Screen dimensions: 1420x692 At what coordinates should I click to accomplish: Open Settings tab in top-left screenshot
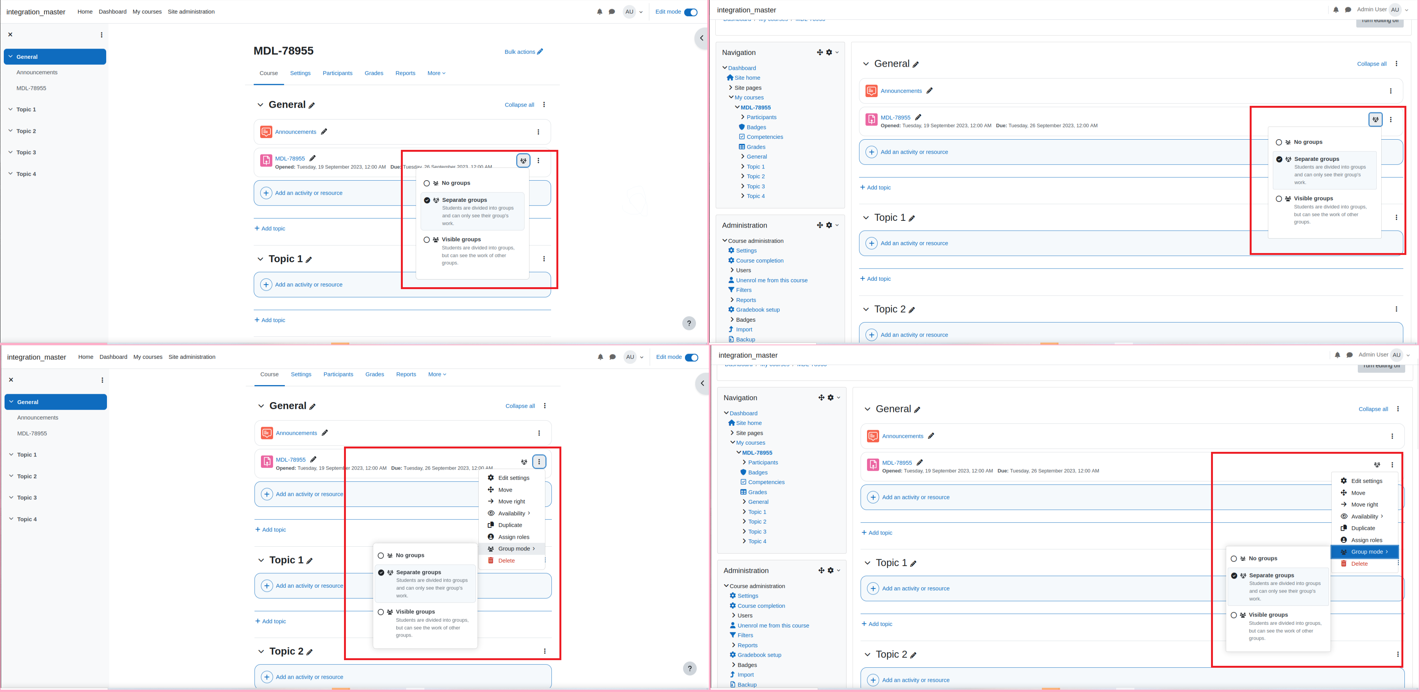point(300,73)
